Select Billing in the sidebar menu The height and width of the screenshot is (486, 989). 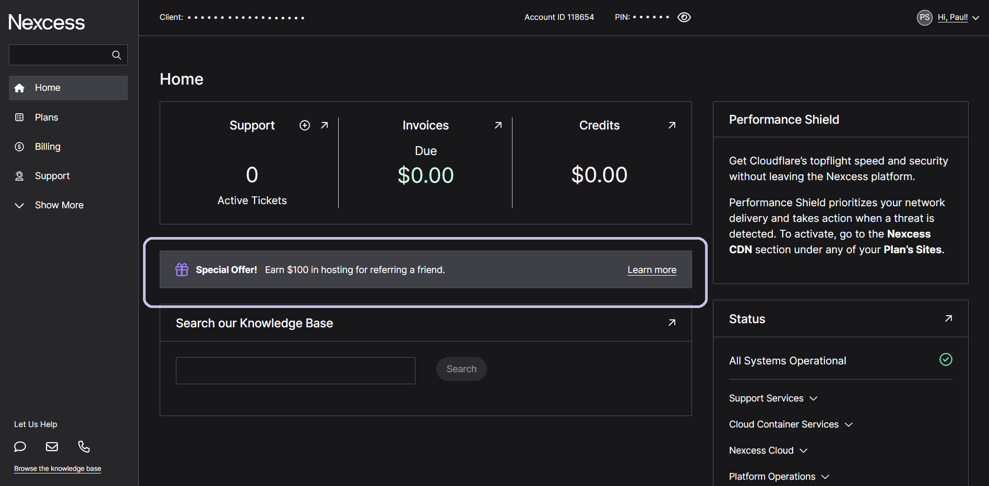point(47,146)
